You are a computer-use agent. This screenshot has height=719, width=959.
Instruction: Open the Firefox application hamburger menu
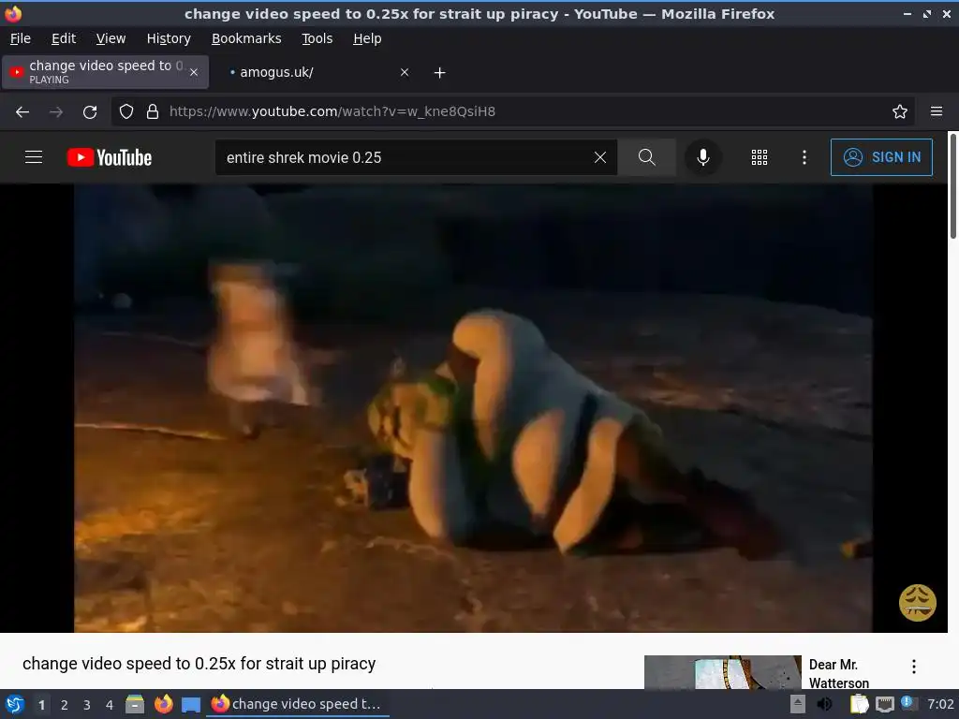(937, 111)
